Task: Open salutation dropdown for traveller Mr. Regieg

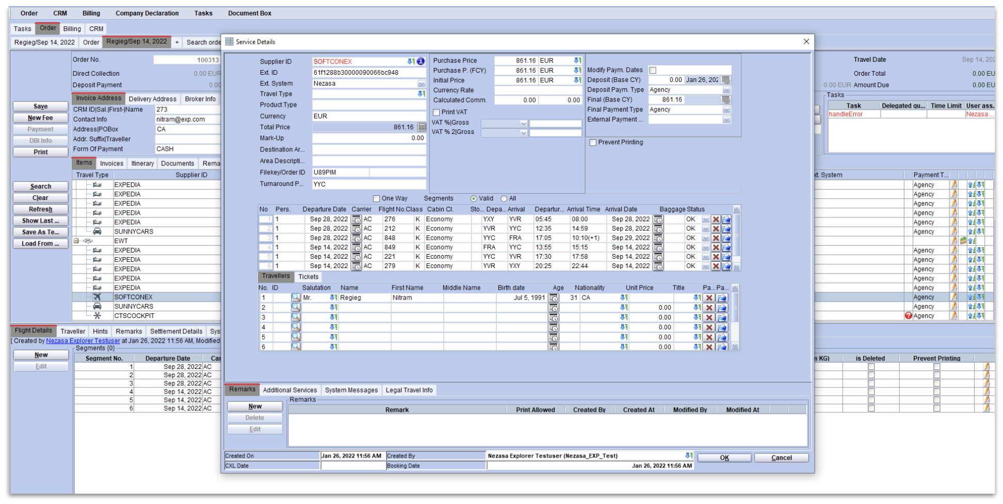Action: coord(333,298)
